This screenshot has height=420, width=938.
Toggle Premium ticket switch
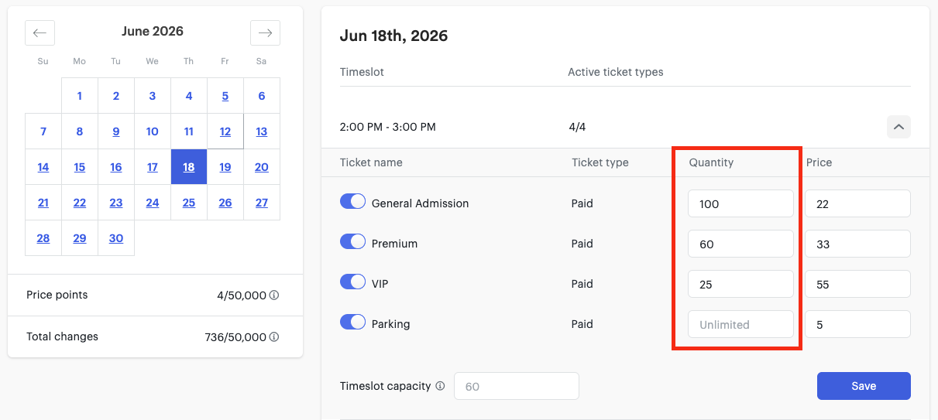coord(352,241)
